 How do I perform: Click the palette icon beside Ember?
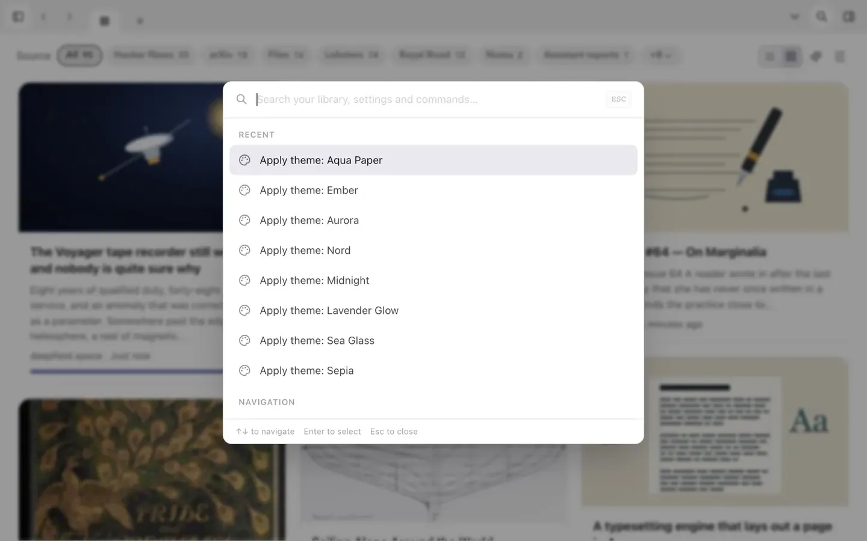point(244,190)
